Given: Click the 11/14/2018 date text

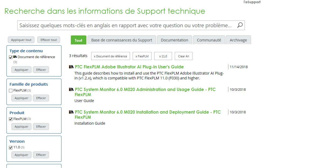Looking at the screenshot, I should 239,67.
